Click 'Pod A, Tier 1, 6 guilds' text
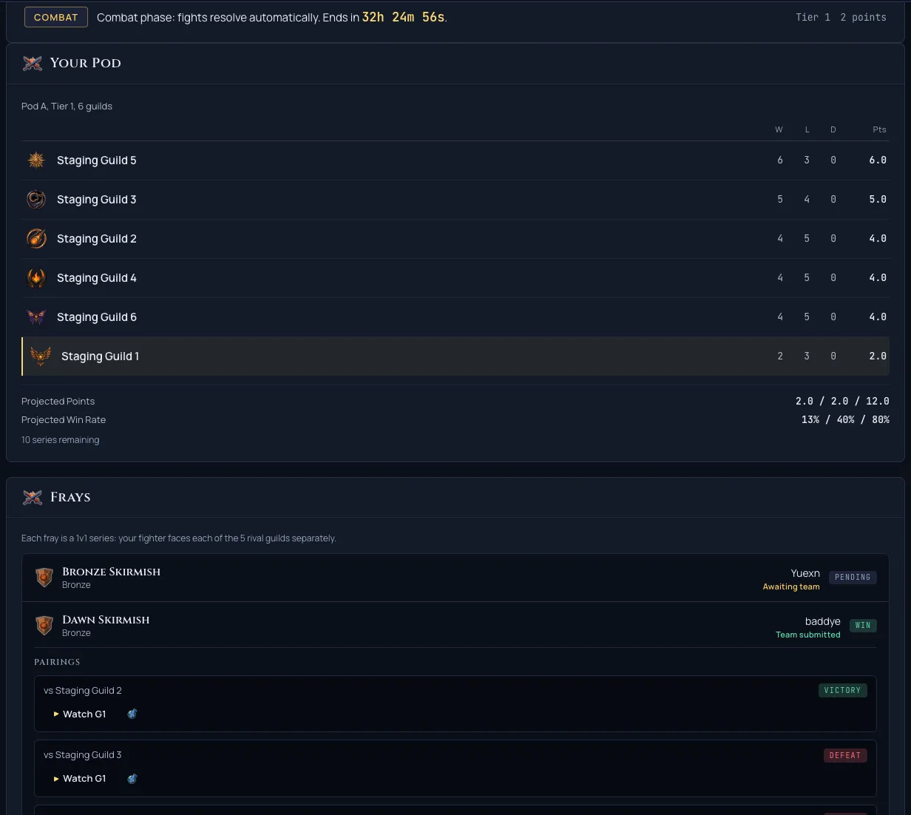 [67, 106]
